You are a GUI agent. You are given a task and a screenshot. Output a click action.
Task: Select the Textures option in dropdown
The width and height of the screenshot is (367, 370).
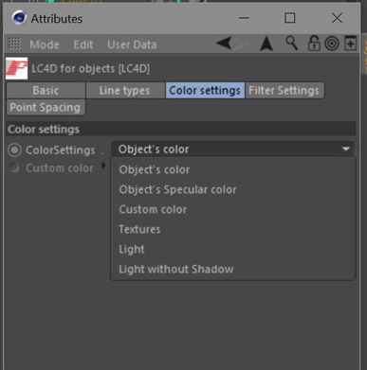click(139, 229)
